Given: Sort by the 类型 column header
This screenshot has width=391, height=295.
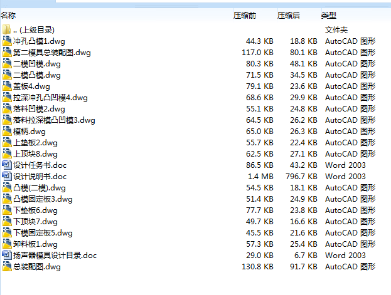Looking at the screenshot, I should [x=329, y=16].
